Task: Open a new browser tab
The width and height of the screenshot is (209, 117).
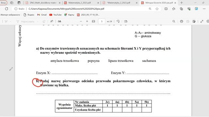Action: pos(182,3)
